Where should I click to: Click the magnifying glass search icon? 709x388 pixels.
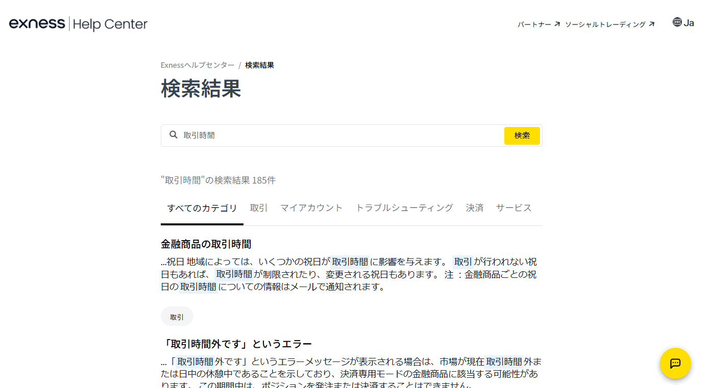[174, 135]
